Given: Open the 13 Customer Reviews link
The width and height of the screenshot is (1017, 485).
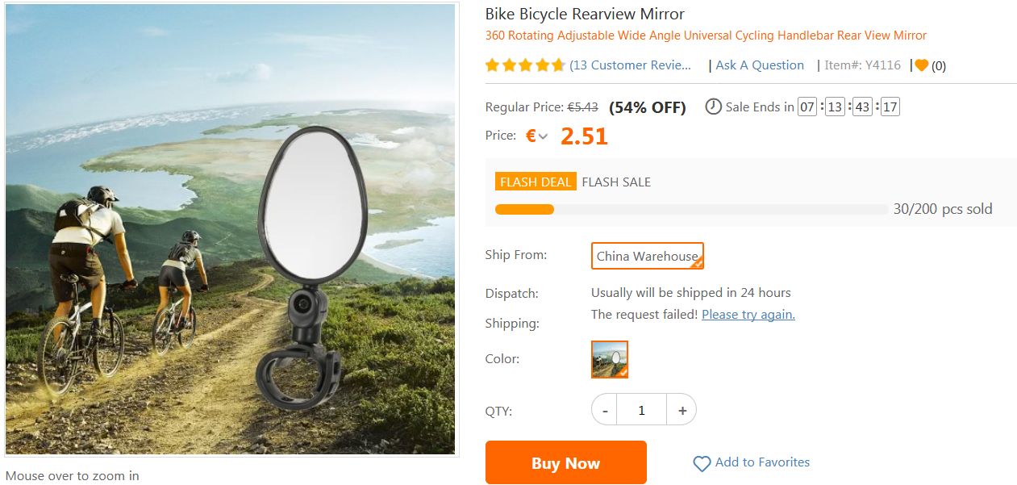Looking at the screenshot, I should point(631,65).
